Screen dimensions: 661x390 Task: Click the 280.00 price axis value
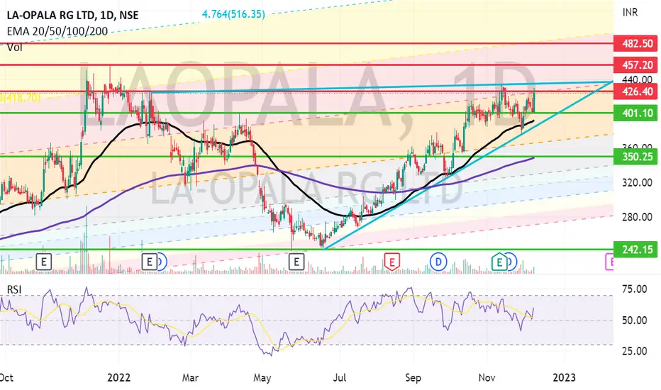pyautogui.click(x=638, y=217)
